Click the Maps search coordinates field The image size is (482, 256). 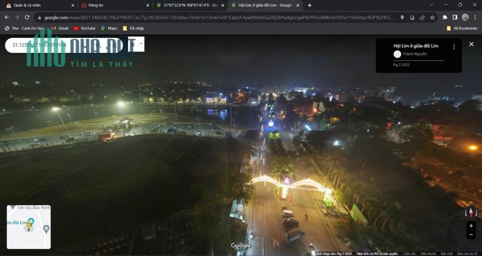click(52, 45)
